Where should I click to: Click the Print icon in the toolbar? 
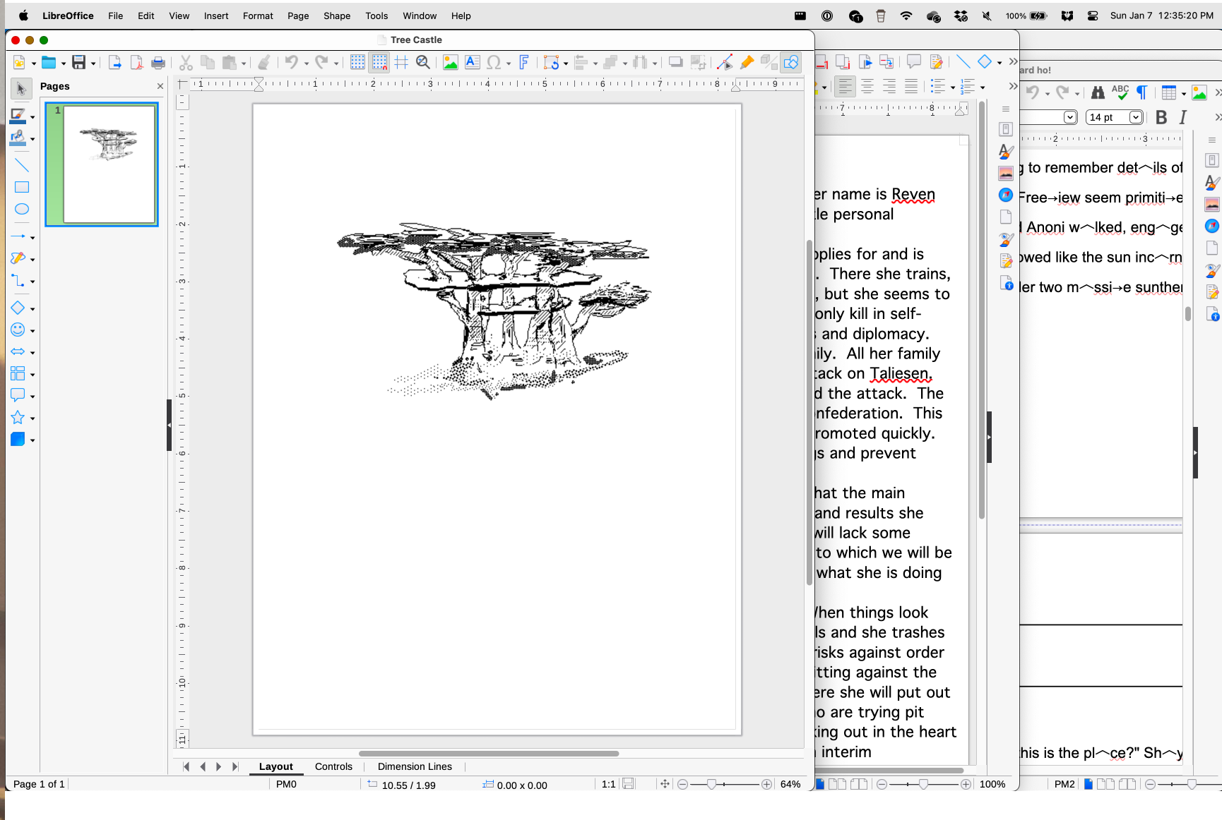[159, 63]
